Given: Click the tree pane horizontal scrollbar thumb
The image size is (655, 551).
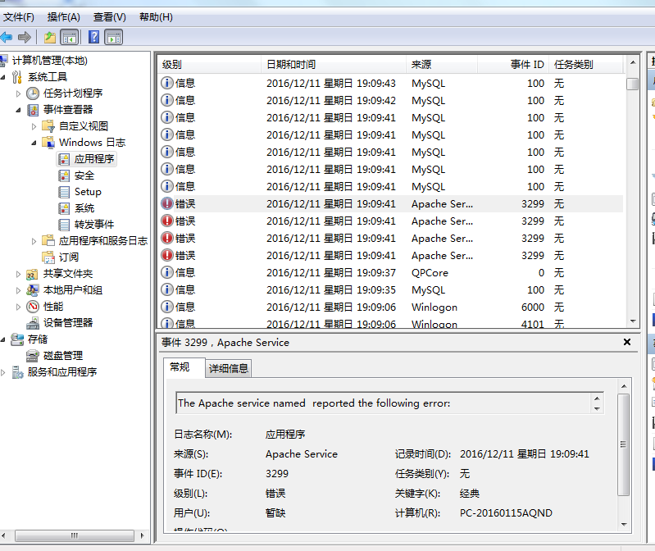Looking at the screenshot, I should [x=75, y=535].
